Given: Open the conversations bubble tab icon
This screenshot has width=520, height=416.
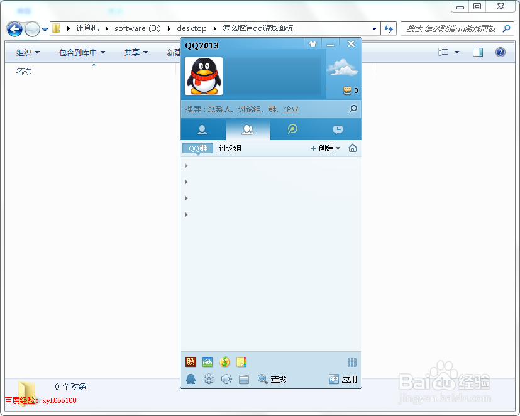Looking at the screenshot, I should point(338,129).
